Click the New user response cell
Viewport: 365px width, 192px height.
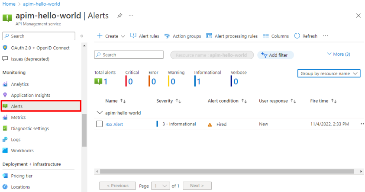264,124
